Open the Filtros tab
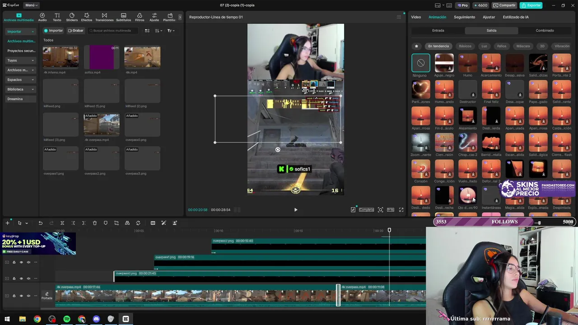Screen dimensions: 578x325 tap(140, 17)
